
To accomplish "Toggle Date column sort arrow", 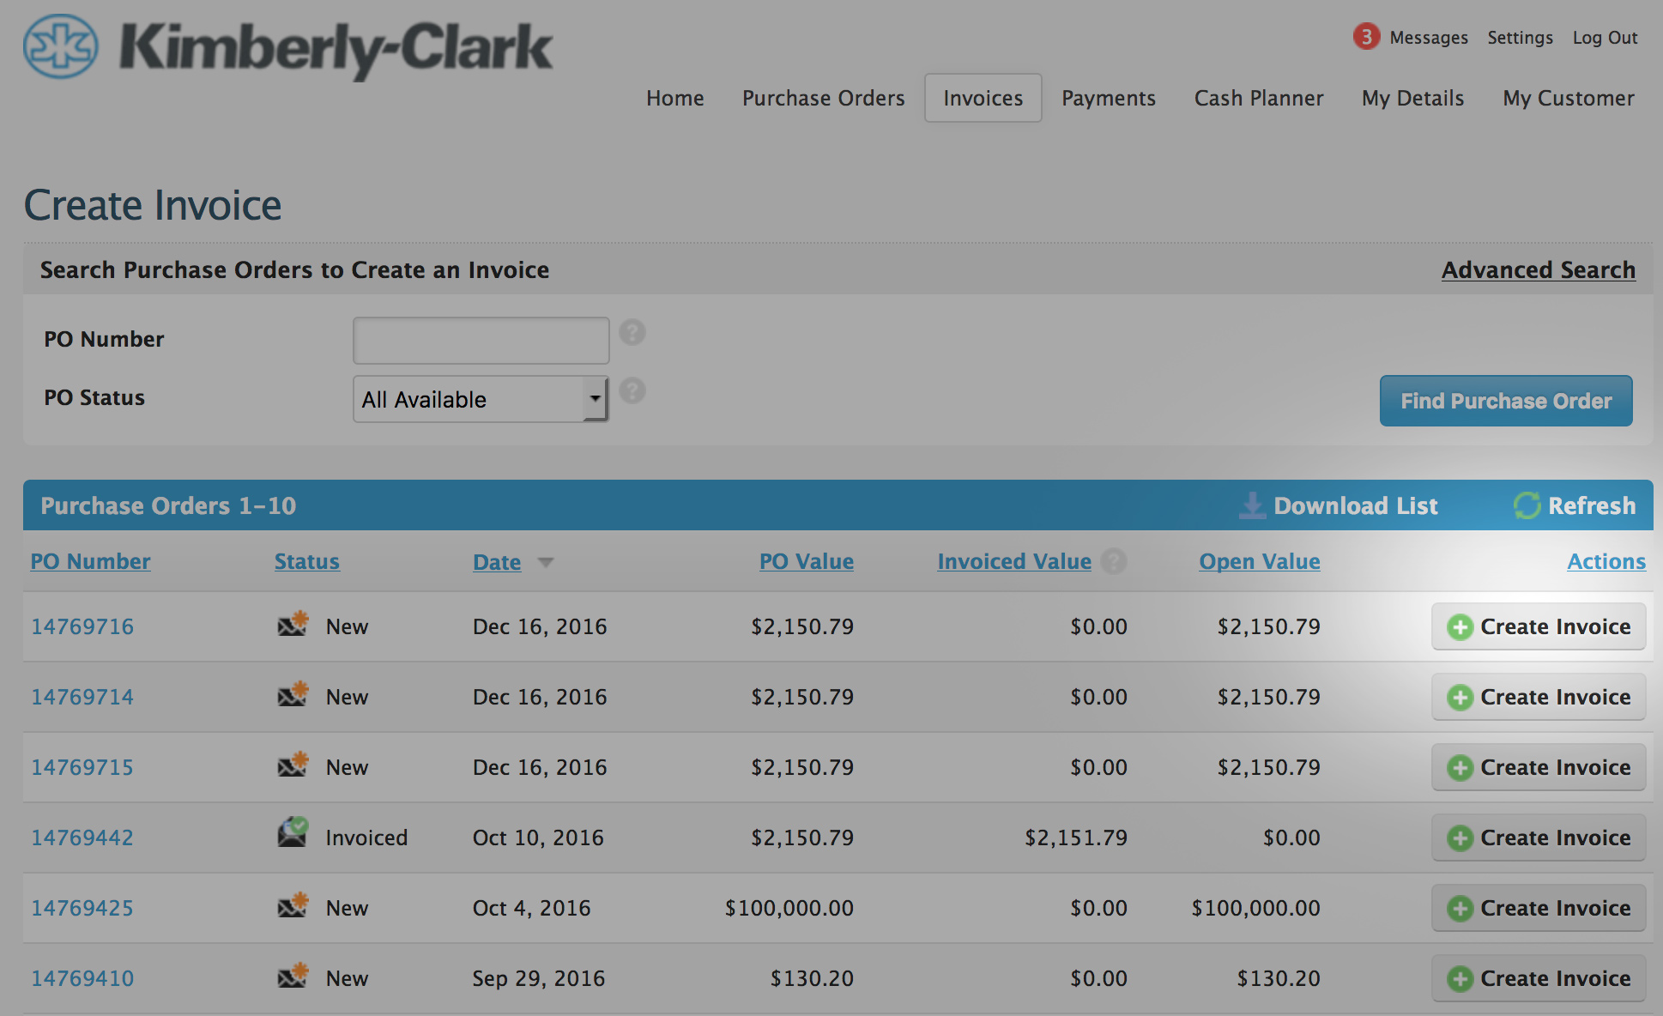I will click(x=546, y=562).
